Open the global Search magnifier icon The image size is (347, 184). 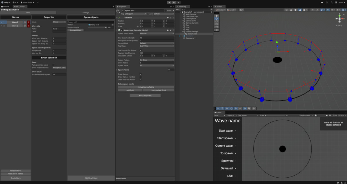(331, 2)
